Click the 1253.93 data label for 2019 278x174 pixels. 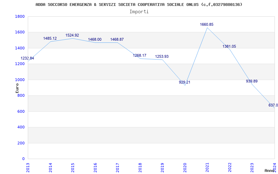click(x=162, y=56)
